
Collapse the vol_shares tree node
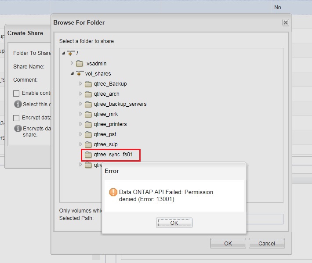pos(72,74)
